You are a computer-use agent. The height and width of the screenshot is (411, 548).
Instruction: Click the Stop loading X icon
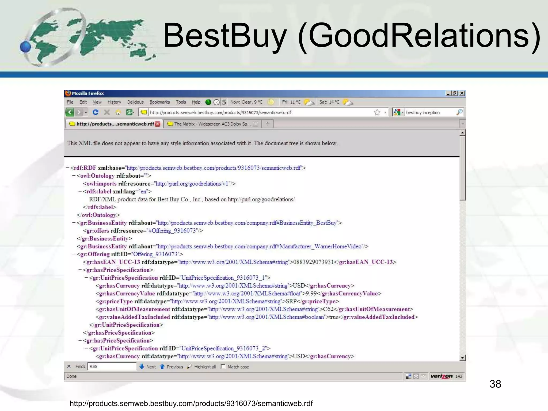coord(107,112)
